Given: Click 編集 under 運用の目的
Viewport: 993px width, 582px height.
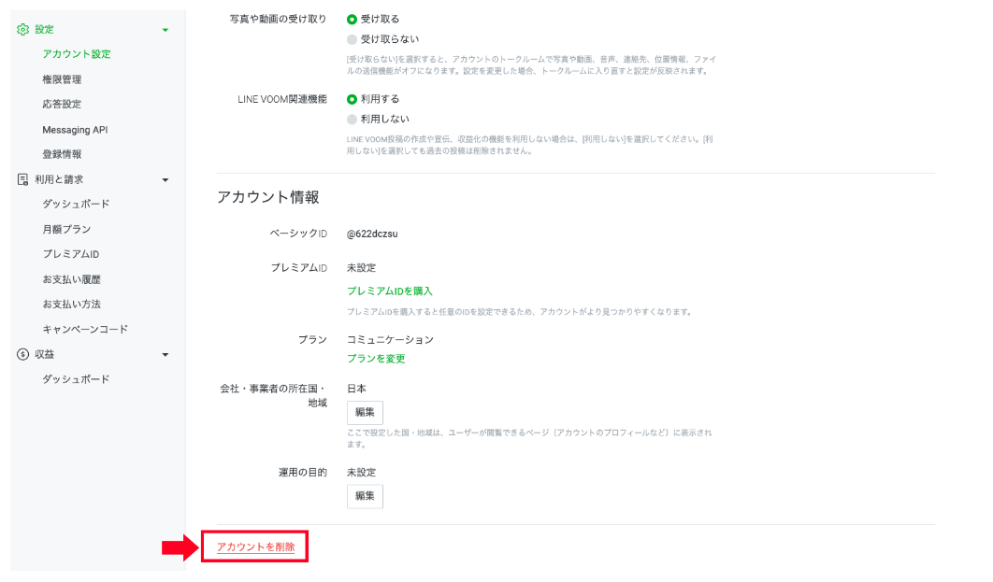Looking at the screenshot, I should (x=365, y=496).
